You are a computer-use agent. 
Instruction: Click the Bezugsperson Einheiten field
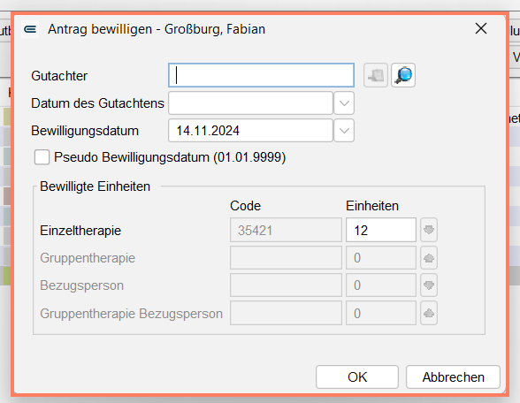(381, 285)
